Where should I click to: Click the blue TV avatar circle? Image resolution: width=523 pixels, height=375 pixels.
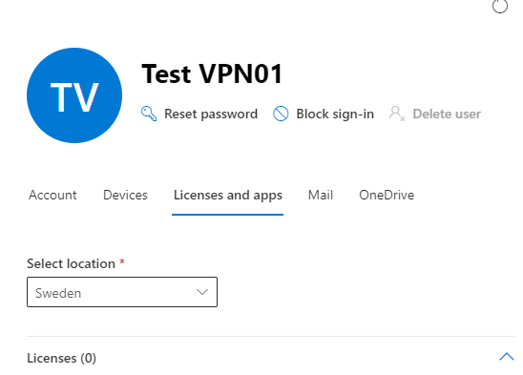[74, 95]
